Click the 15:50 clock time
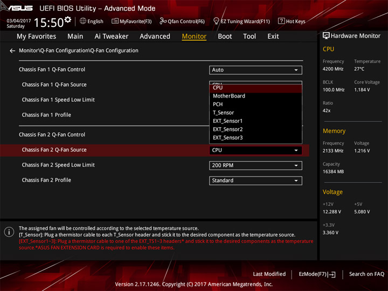The image size is (388, 291). 48,23
